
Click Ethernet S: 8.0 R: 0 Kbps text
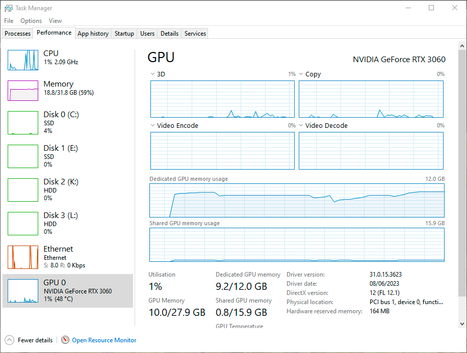[x=64, y=265]
